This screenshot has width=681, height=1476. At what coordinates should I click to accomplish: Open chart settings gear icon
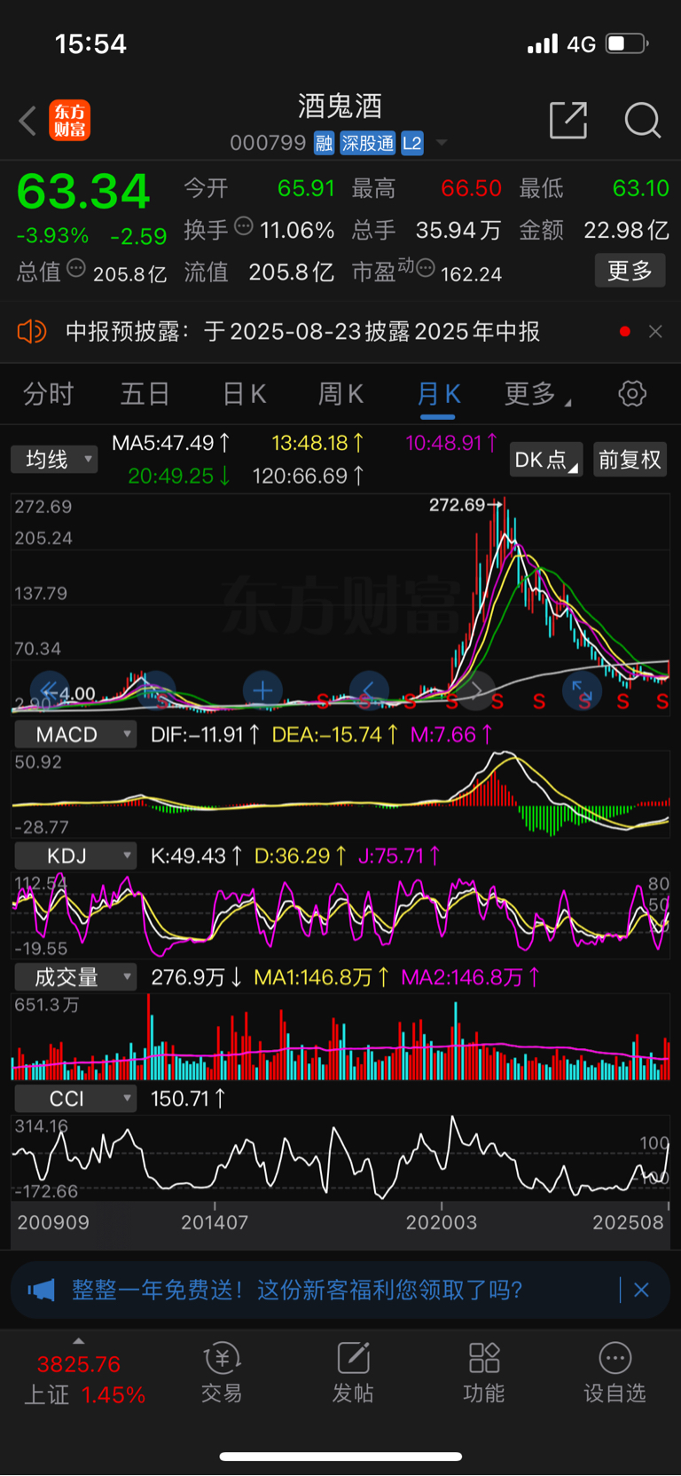632,393
